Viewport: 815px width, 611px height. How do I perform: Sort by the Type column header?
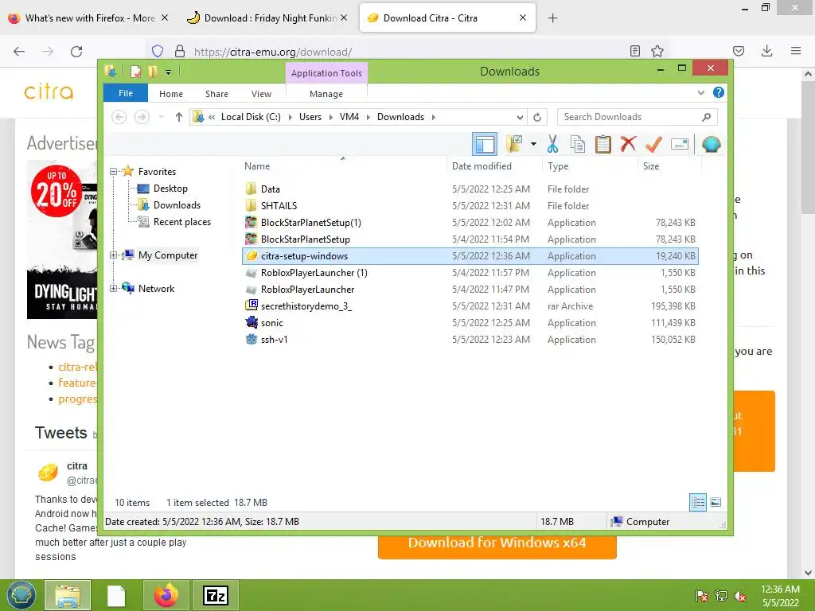pos(590,165)
